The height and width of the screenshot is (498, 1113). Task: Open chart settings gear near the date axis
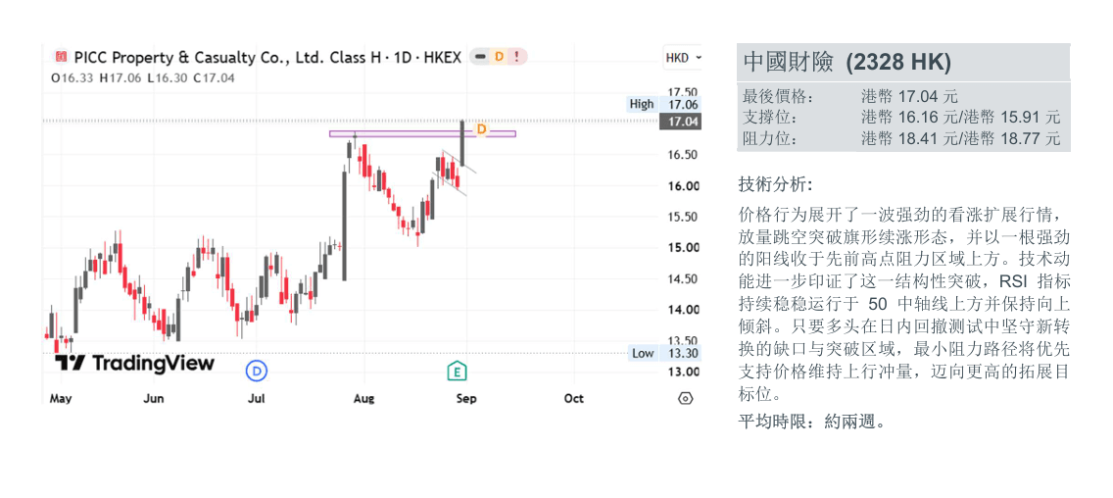pyautogui.click(x=685, y=399)
